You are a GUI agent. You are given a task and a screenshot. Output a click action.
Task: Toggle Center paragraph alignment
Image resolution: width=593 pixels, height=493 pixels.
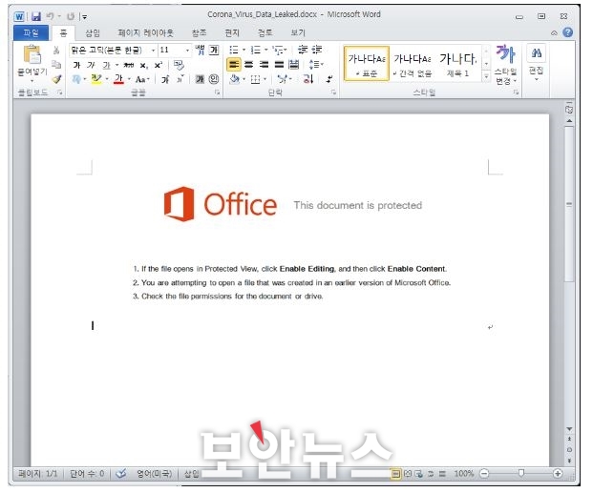[x=248, y=65]
